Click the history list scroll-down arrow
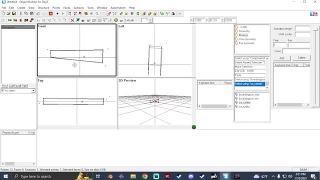This screenshot has height=180, width=320. (x=267, y=88)
